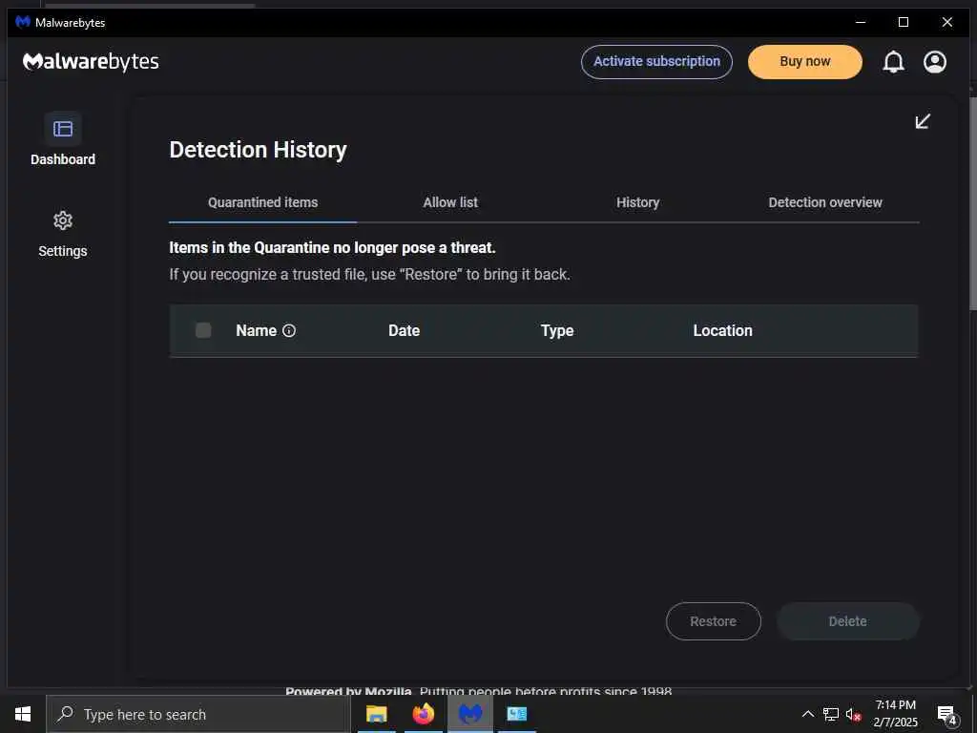Click the Activate subscription button
Image resolution: width=977 pixels, height=733 pixels.
(x=656, y=62)
